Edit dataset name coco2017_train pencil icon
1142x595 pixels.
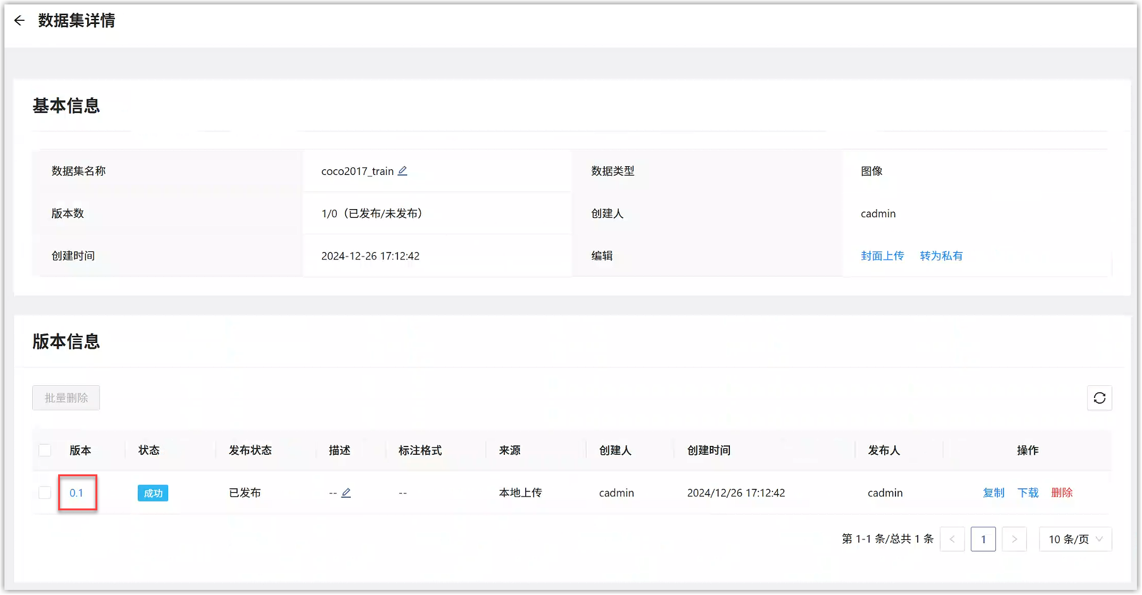[x=403, y=171]
